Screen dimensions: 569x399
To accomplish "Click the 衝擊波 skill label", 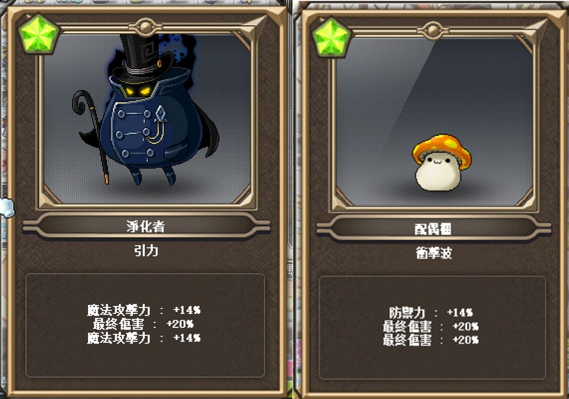I will coord(434,253).
